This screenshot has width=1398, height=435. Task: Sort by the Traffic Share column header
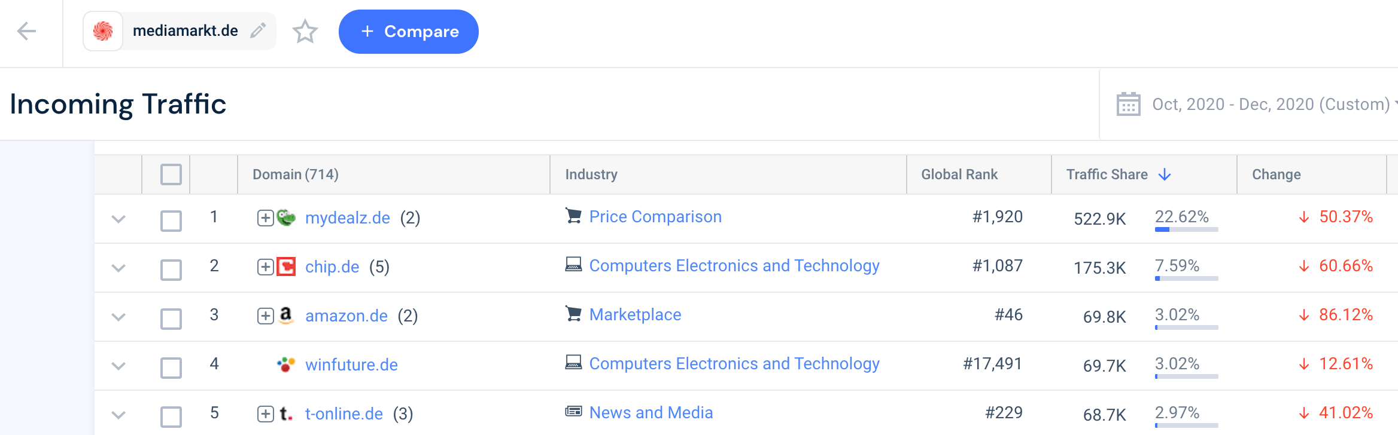(1107, 174)
